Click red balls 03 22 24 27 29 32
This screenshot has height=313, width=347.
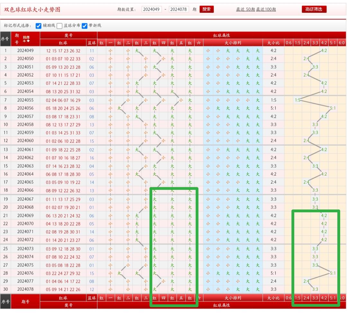(x=63, y=273)
